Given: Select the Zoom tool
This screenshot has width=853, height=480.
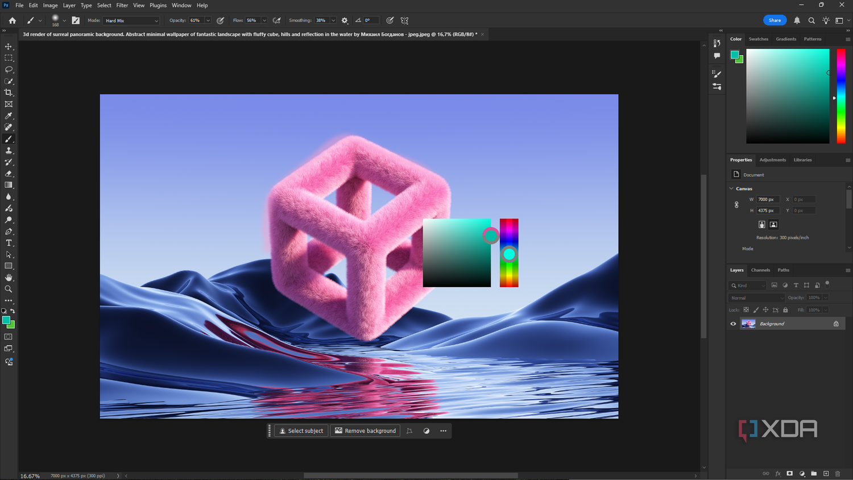Looking at the screenshot, I should pos(9,289).
